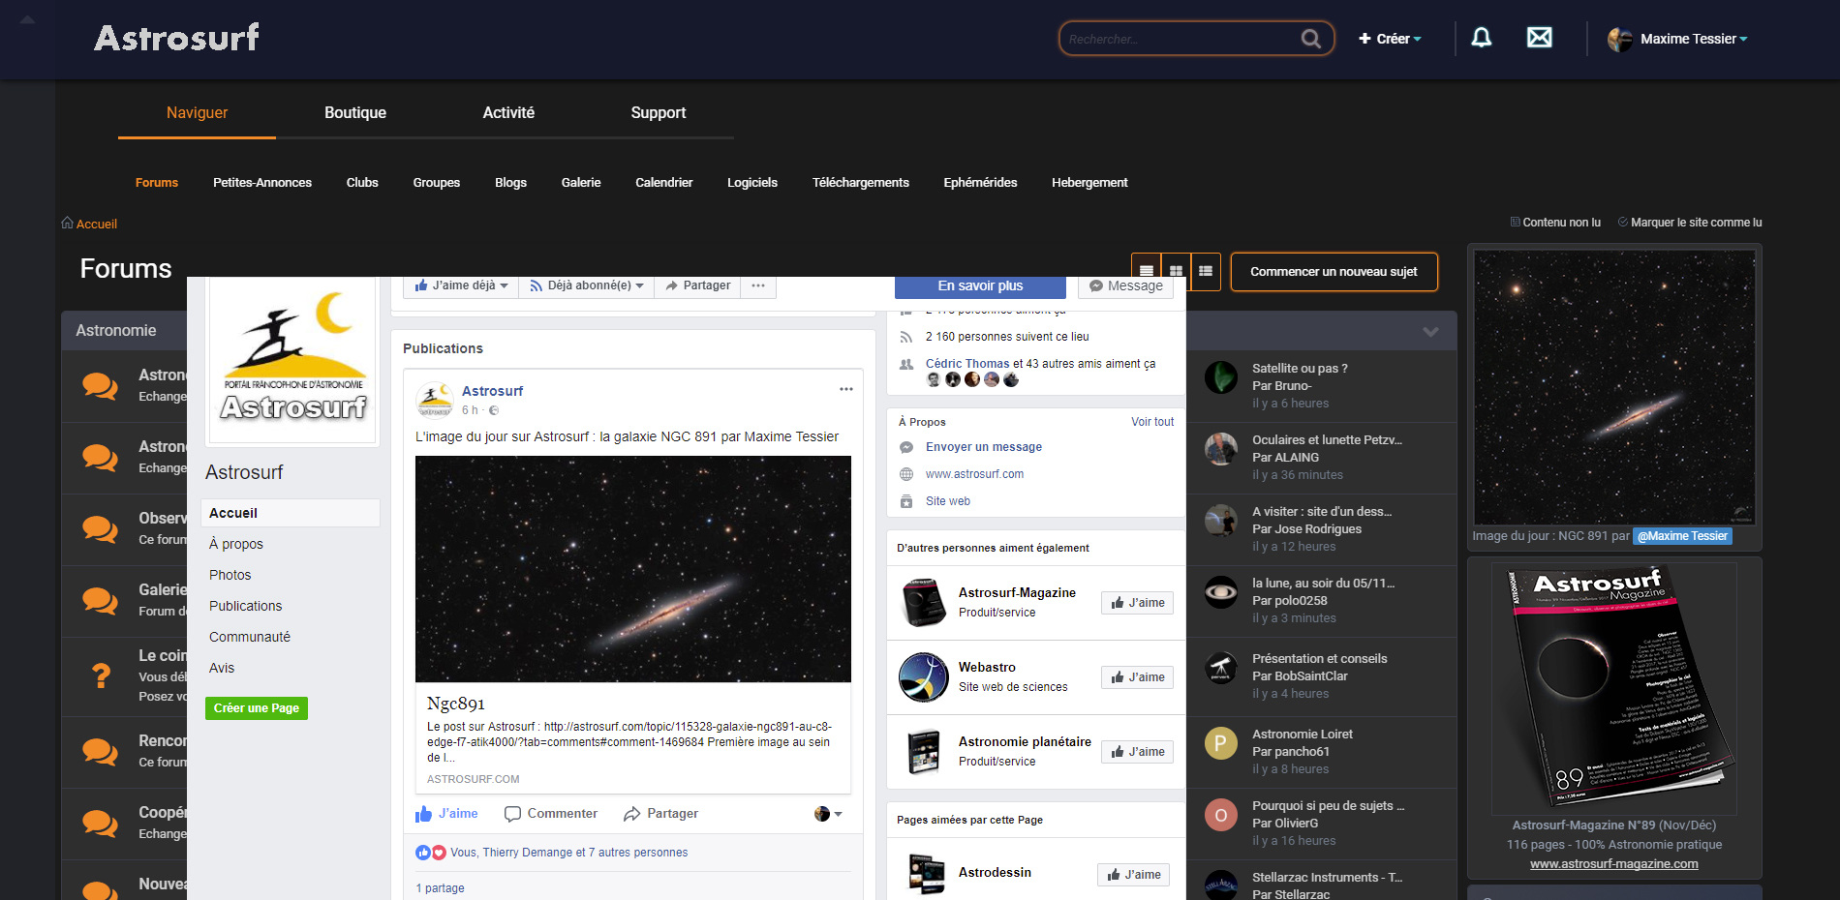Click the Astrosurf-Magazine page thumbnail icon
Viewport: 1840px width, 900px height.
point(923,602)
